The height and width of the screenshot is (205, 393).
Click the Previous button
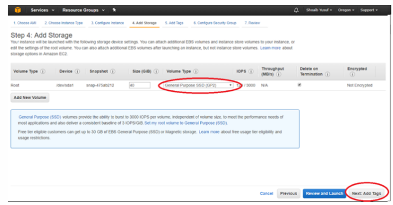coord(288,193)
